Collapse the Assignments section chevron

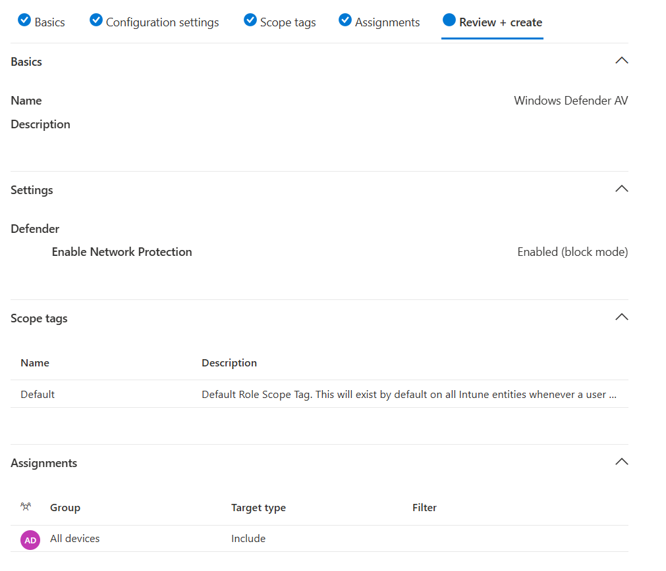(x=621, y=462)
